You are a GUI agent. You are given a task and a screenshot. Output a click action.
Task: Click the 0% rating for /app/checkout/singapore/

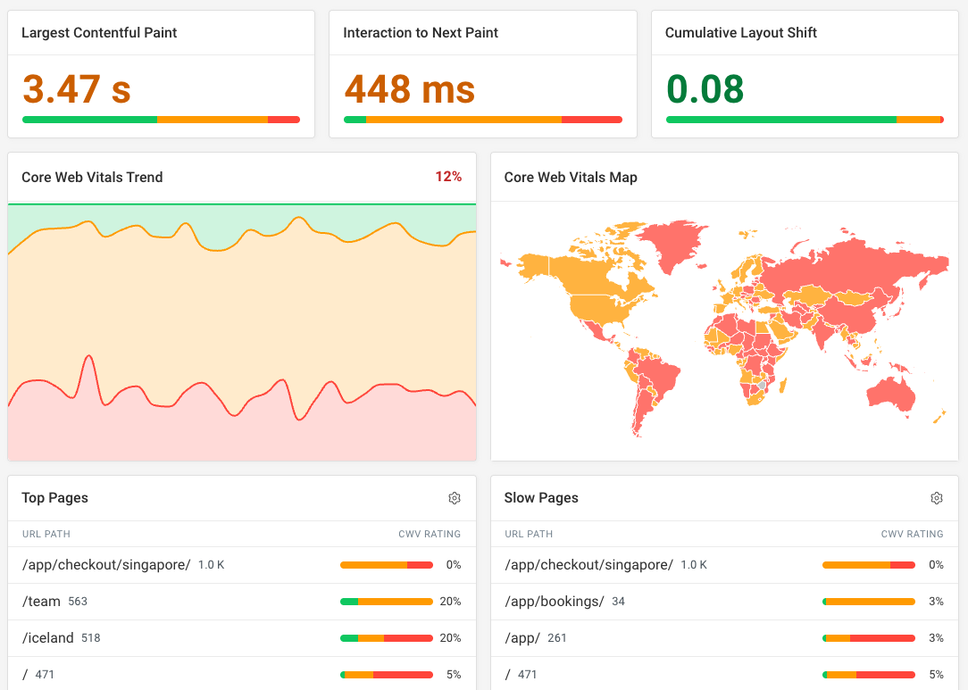[x=455, y=564]
